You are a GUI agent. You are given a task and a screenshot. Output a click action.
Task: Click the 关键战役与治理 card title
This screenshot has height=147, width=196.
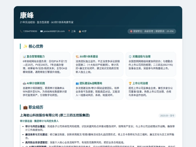tap(142, 57)
